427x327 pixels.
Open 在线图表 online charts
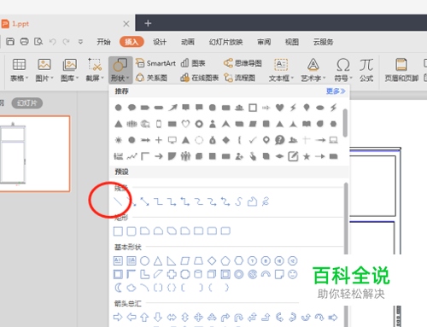click(199, 78)
